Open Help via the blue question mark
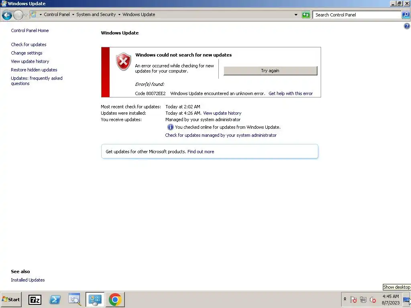This screenshot has height=308, width=411. pos(407,26)
